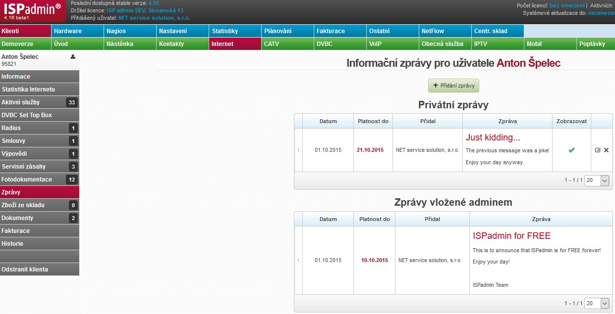Open Zboží ze skladu in the sidebar
This screenshot has height=314, width=615.
40,205
